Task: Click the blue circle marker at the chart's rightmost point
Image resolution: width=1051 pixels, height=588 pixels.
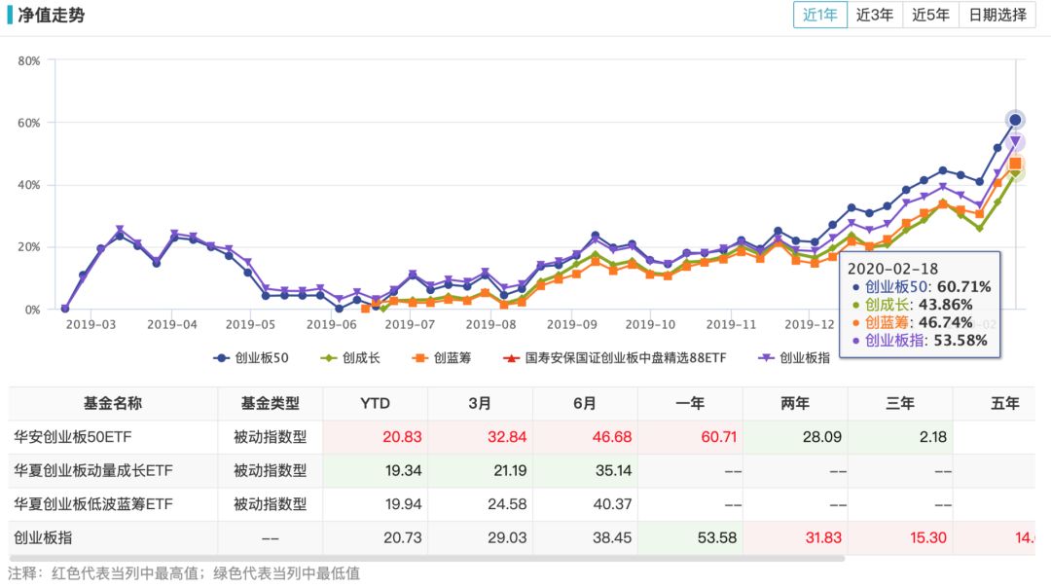Action: pos(1016,119)
